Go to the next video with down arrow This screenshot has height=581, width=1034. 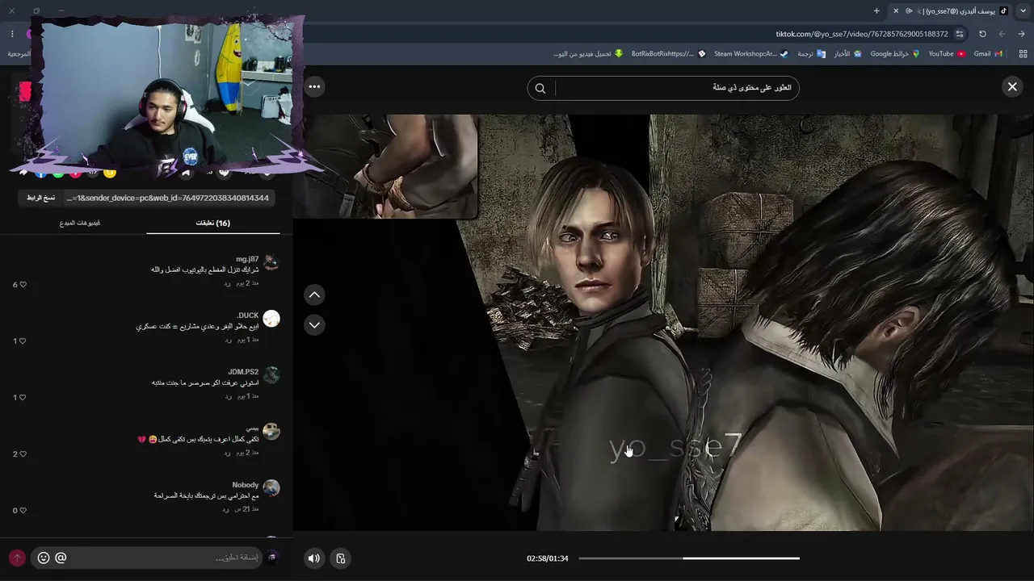point(314,324)
